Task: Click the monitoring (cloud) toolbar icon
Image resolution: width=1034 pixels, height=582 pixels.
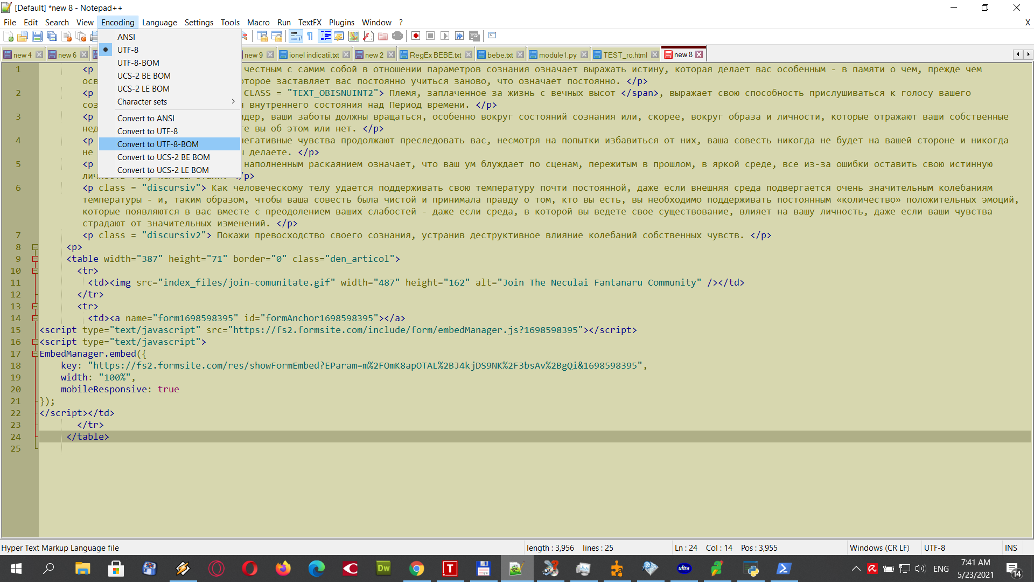Action: (x=397, y=36)
